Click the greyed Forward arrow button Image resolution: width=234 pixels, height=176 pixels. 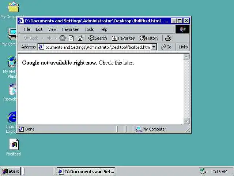click(x=49, y=38)
